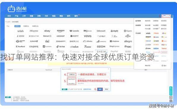
Task: Pick the JOOM logo in main platform grid
Action: pos(21,36)
